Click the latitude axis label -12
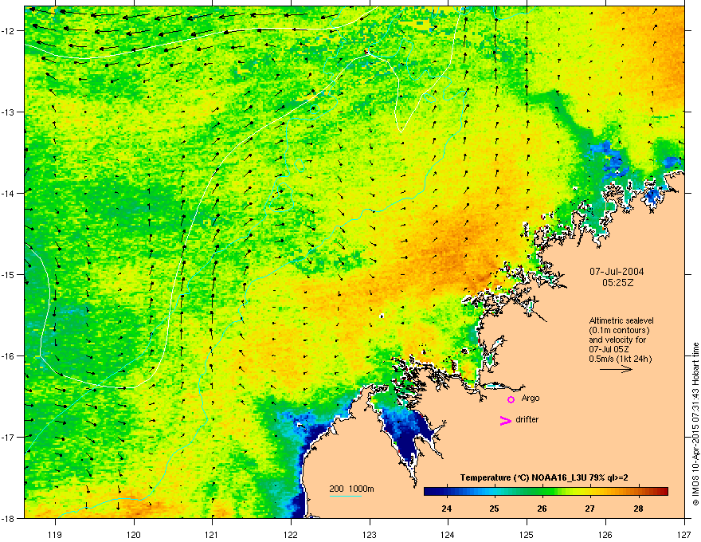This screenshot has height=542, width=701. 9,31
